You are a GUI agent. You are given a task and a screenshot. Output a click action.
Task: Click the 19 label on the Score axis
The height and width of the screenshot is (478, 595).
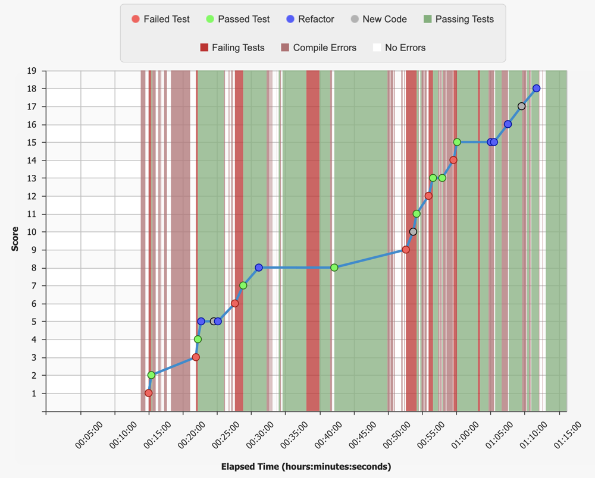point(32,71)
